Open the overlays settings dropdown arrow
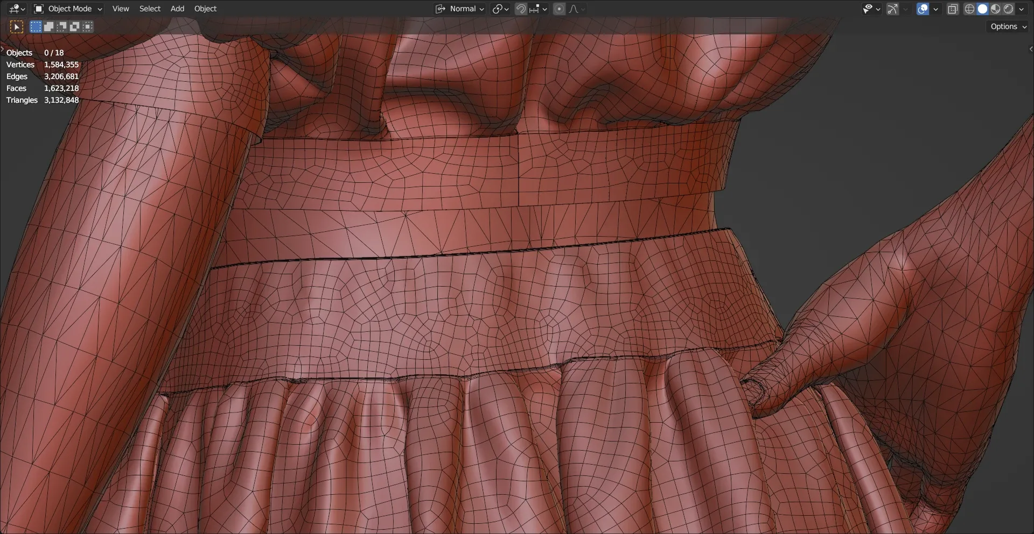The width and height of the screenshot is (1034, 534). point(935,9)
